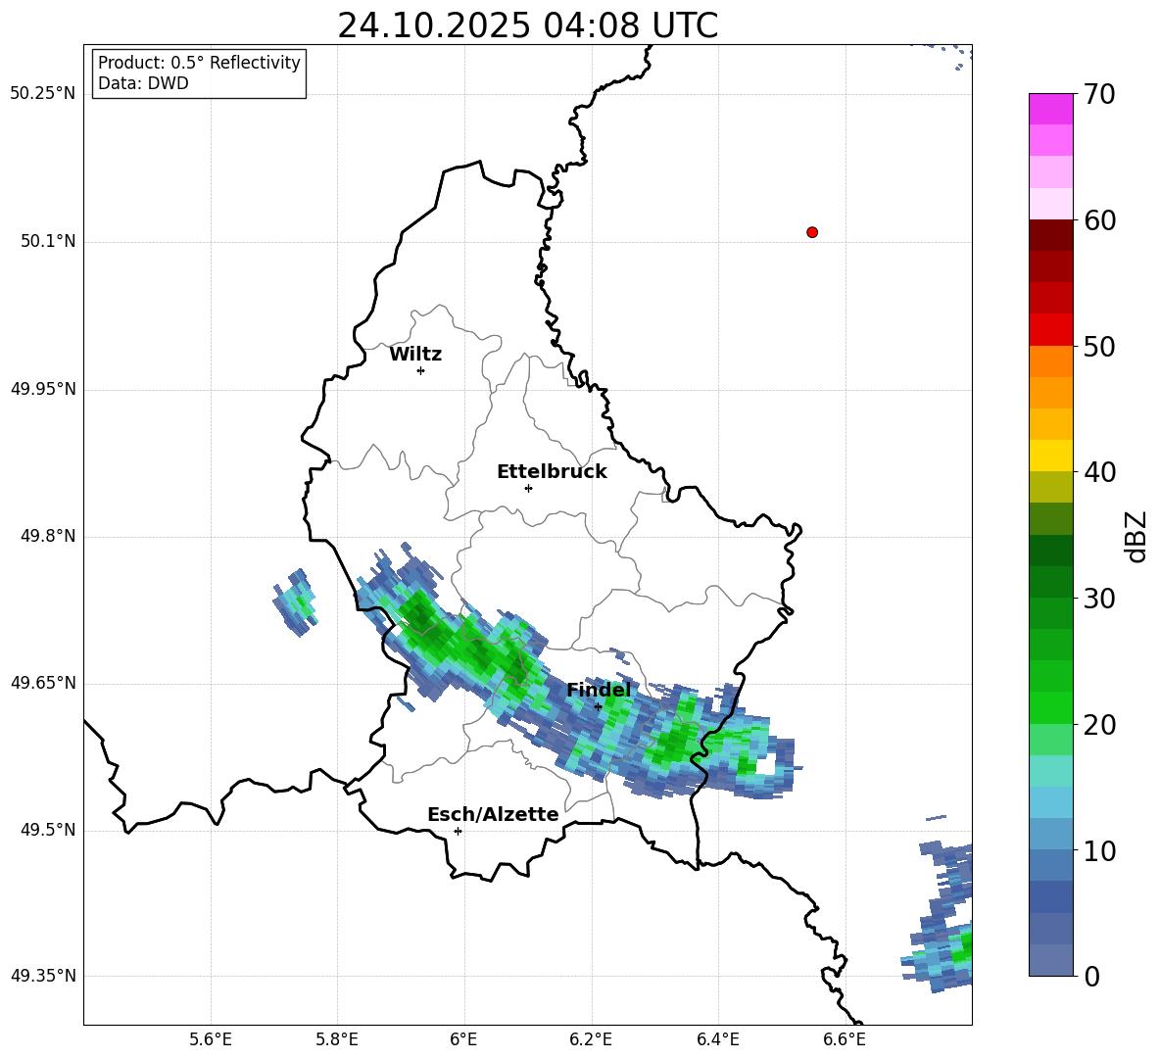The image size is (1160, 1059).
Task: Click the 'Data: DWD' label
Action: [143, 83]
